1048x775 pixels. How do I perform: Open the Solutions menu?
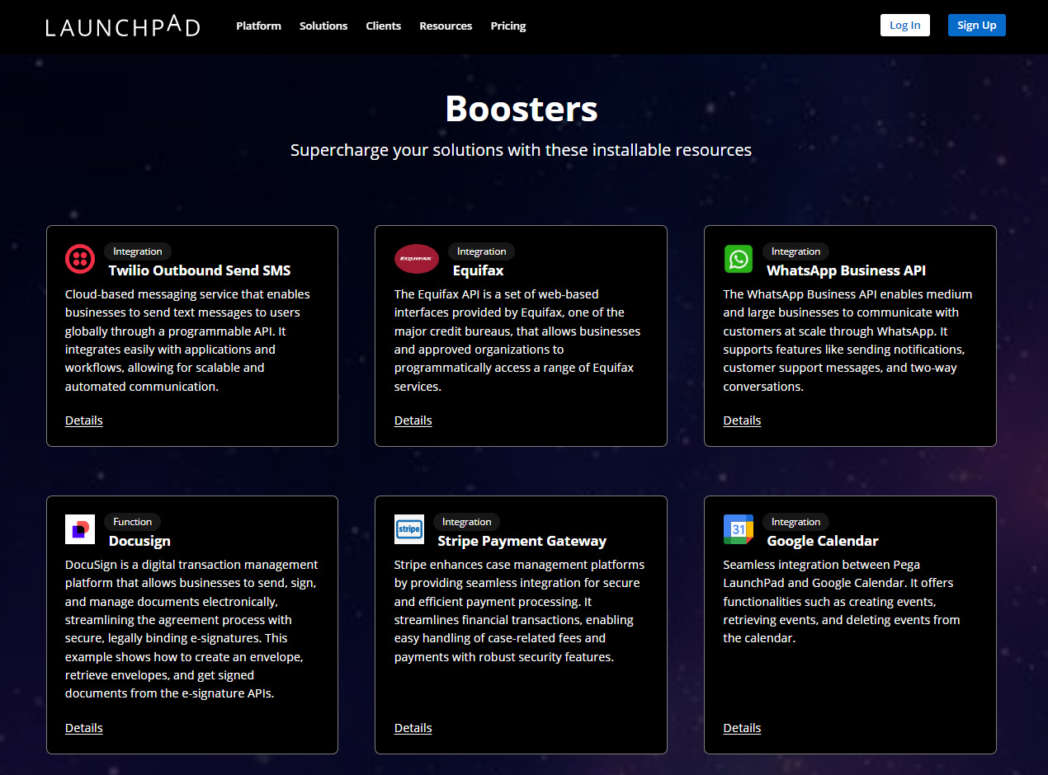(x=323, y=26)
